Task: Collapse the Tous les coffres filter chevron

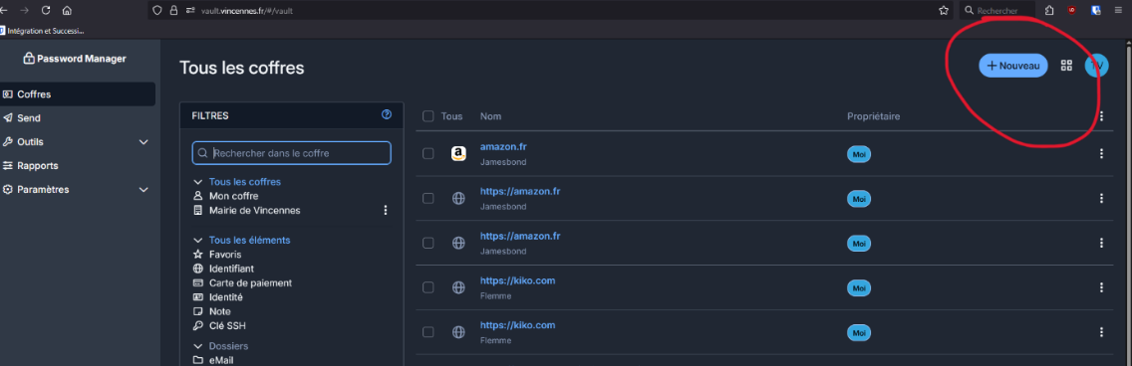Action: coord(198,182)
